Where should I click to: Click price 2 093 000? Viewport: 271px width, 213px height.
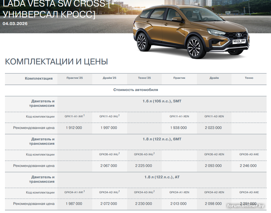coord(213,166)
